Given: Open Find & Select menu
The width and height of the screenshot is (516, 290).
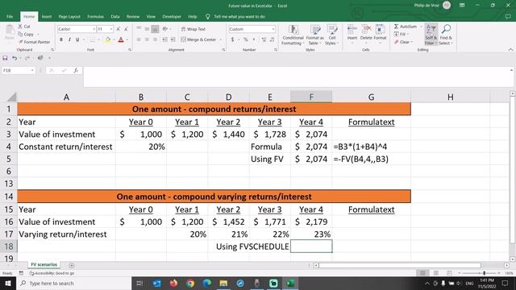Looking at the screenshot, I should click(x=446, y=35).
